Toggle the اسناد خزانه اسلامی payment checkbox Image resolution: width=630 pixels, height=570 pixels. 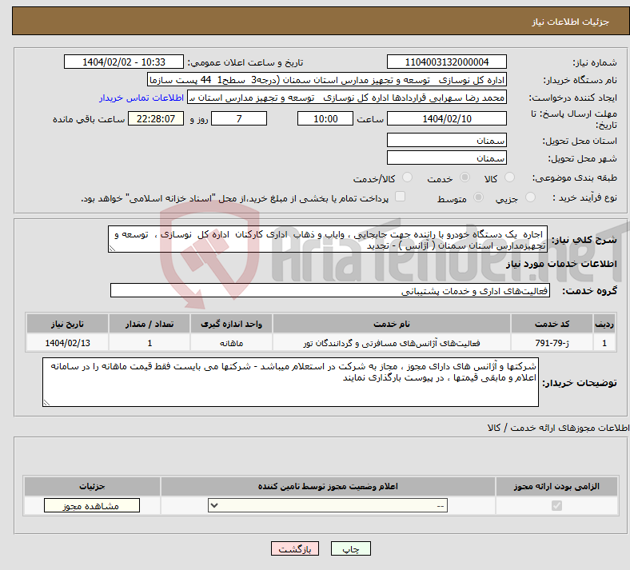coord(401,197)
